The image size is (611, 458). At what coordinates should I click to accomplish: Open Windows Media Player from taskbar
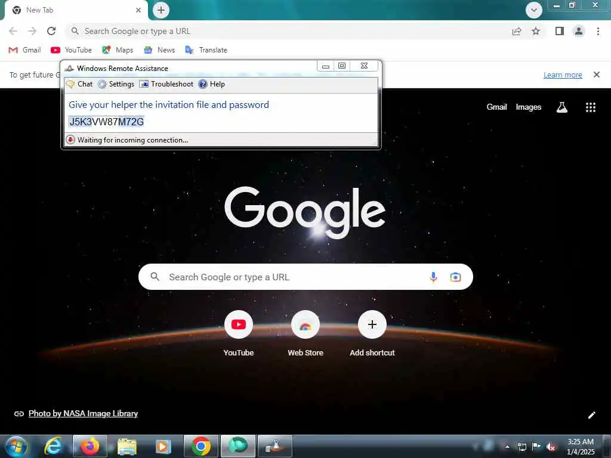[x=163, y=446]
